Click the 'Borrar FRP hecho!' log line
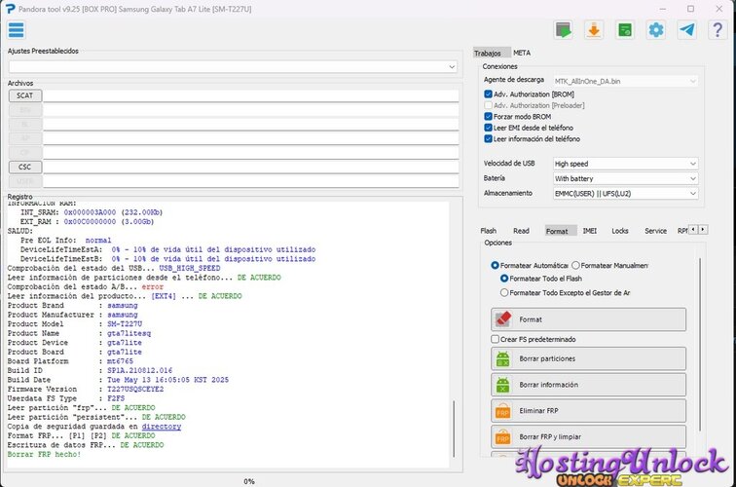 [x=44, y=454]
